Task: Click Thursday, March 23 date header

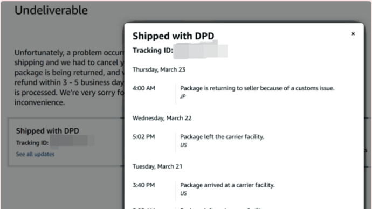Action: click(x=159, y=69)
